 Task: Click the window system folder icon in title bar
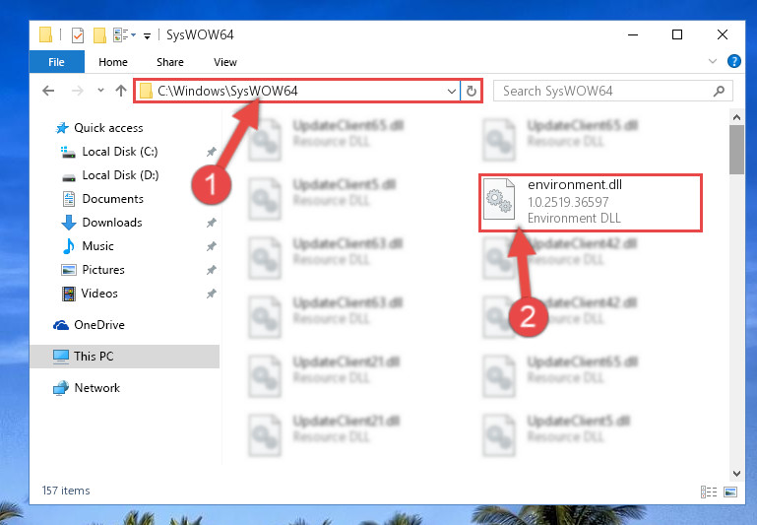click(x=46, y=34)
